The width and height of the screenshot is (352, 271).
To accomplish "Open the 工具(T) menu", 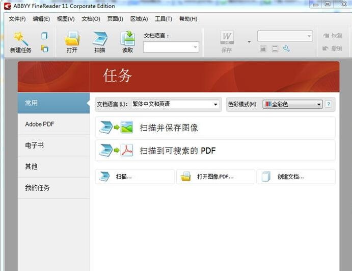I will pyautogui.click(x=163, y=19).
